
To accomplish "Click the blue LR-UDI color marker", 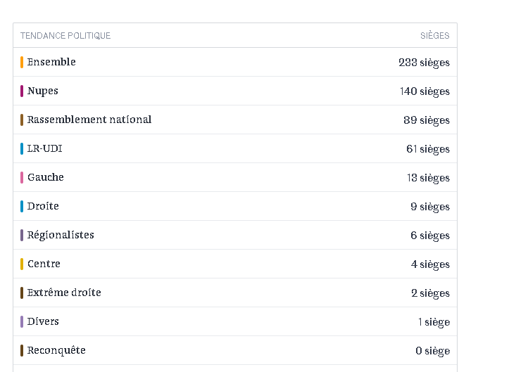I will pyautogui.click(x=22, y=148).
